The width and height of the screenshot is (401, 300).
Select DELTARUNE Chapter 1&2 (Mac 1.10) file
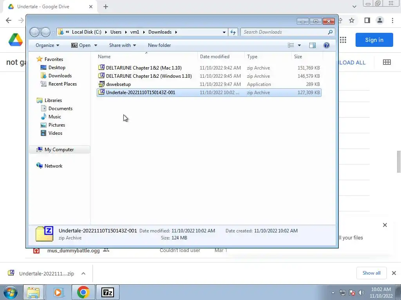[209, 68]
